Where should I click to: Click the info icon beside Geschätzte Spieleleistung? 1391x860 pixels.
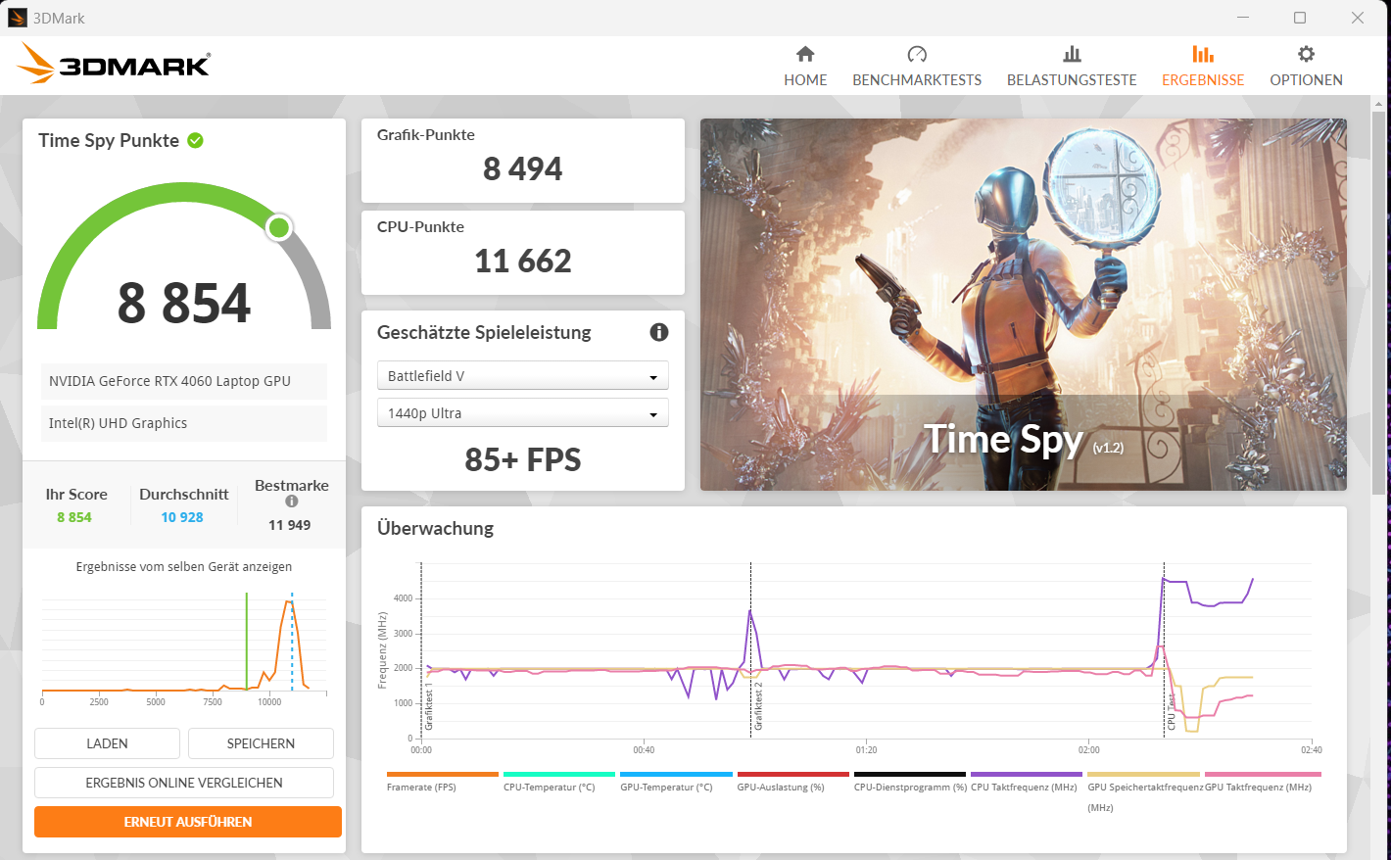click(x=659, y=332)
